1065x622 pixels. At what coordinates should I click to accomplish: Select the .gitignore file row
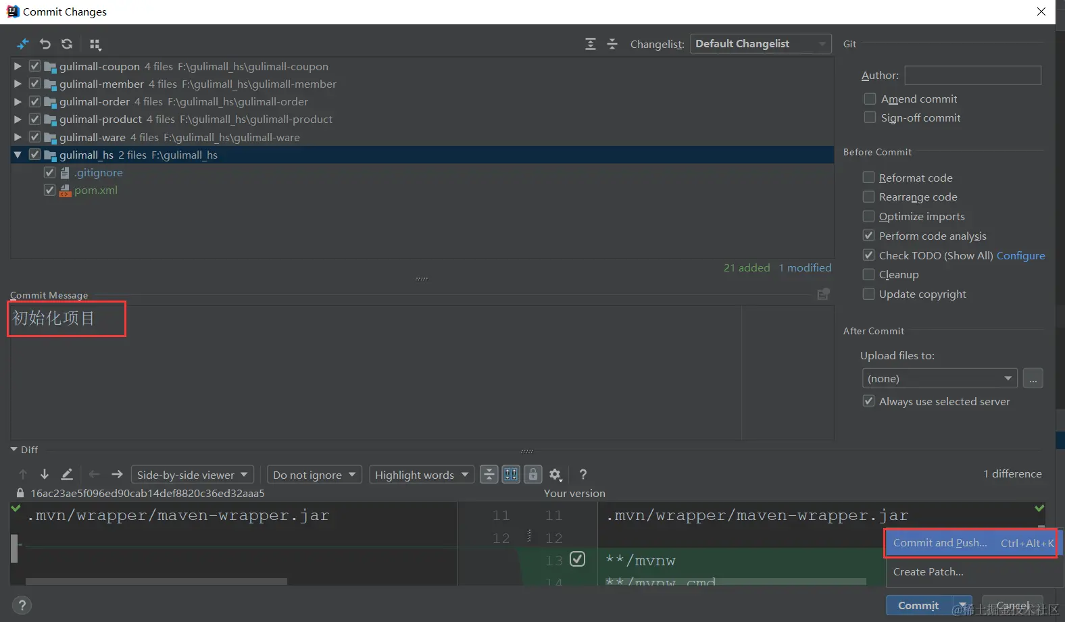pos(422,172)
